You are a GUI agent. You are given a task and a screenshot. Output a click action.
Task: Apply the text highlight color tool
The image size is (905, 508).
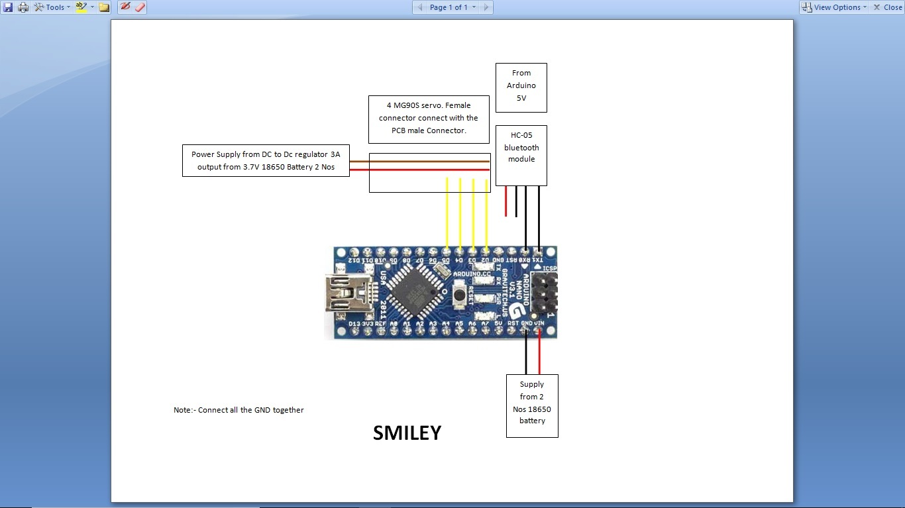[81, 7]
